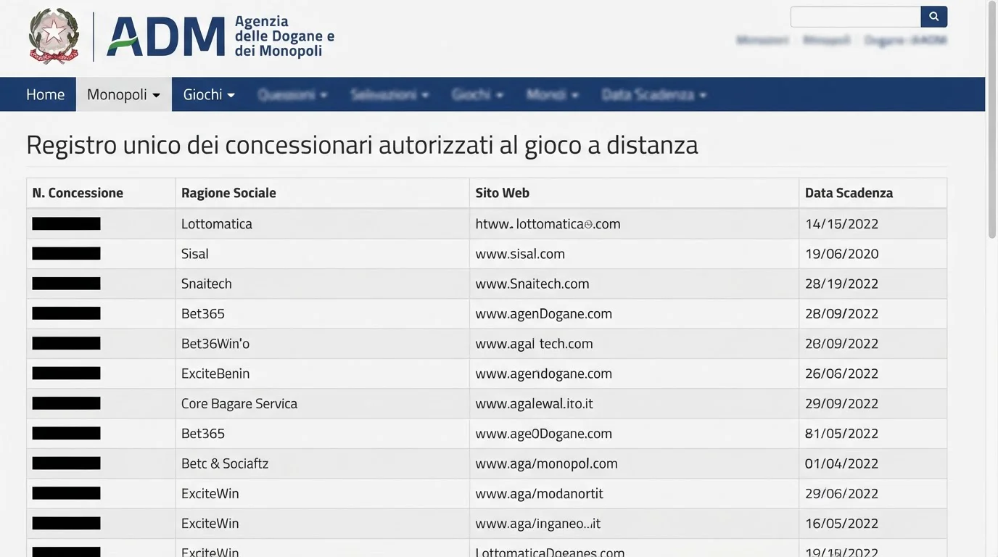Open the Monopoli dropdown menu

[123, 94]
